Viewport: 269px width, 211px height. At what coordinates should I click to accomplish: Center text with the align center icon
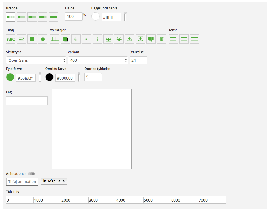184,39
